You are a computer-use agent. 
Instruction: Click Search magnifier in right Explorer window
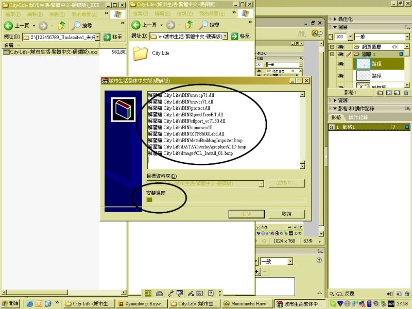point(203,25)
